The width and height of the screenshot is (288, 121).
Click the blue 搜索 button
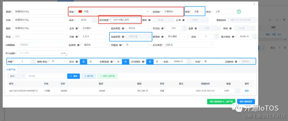click(x=74, y=76)
